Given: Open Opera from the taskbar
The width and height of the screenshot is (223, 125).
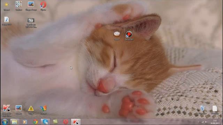Looking at the screenshot, I should pyautogui.click(x=66, y=122).
